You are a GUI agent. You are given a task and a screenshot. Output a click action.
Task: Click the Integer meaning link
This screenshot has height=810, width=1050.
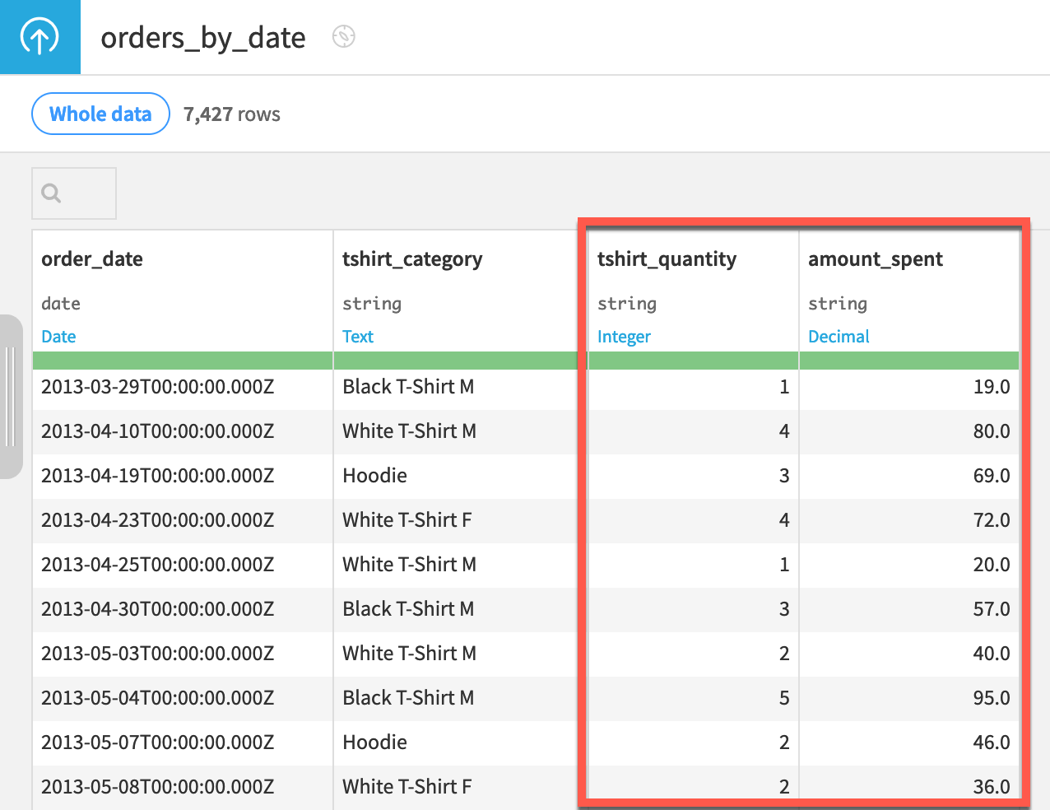coord(624,337)
